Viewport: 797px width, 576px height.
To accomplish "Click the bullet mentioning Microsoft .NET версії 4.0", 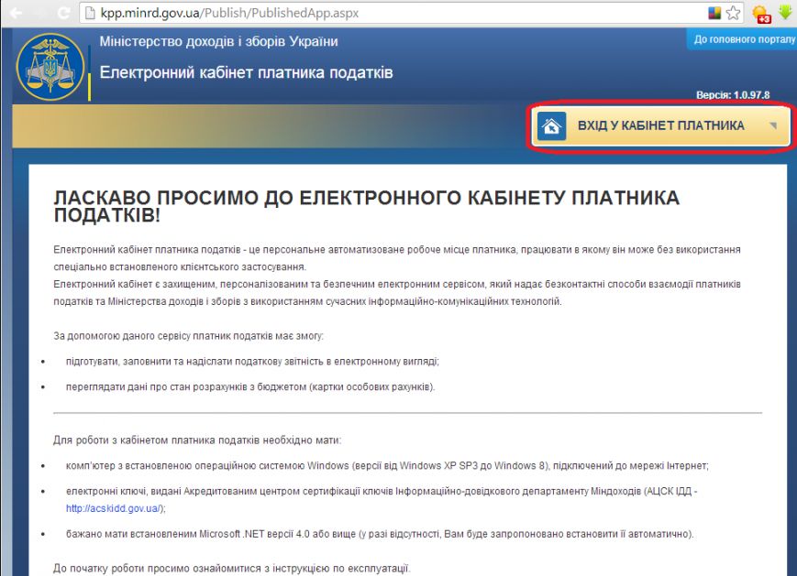I will (380, 534).
